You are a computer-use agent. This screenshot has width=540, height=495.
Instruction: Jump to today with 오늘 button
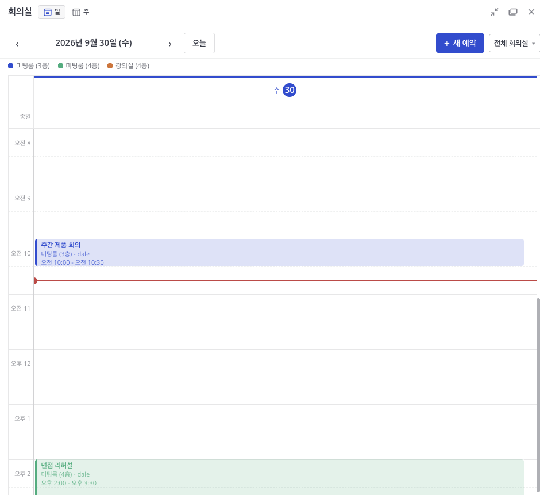pyautogui.click(x=199, y=43)
